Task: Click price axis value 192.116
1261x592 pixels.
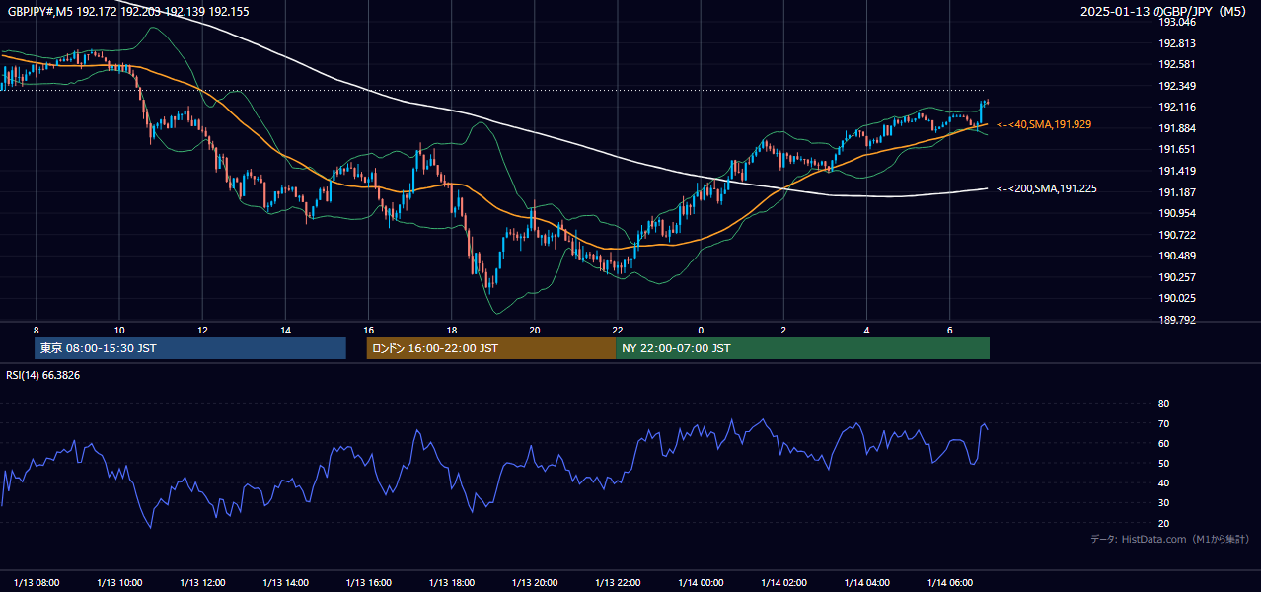Action: pos(1177,107)
